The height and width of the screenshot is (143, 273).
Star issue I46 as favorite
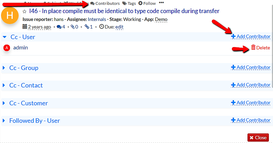[24, 12]
